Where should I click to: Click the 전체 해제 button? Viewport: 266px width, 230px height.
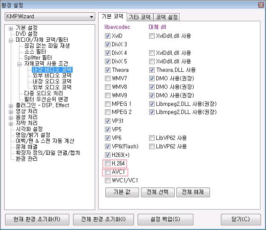pyautogui.click(x=193, y=192)
